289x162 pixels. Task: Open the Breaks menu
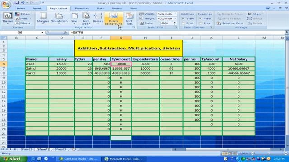click(x=98, y=18)
